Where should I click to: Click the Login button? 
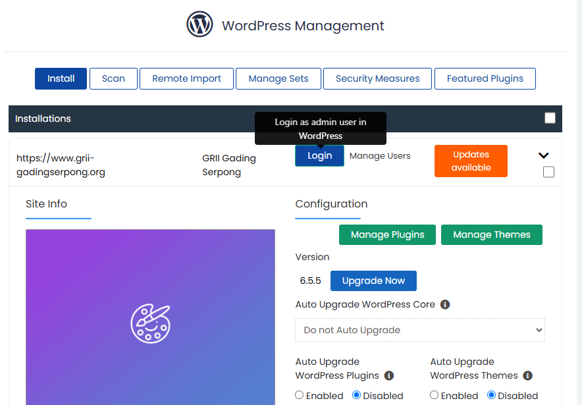[319, 155]
